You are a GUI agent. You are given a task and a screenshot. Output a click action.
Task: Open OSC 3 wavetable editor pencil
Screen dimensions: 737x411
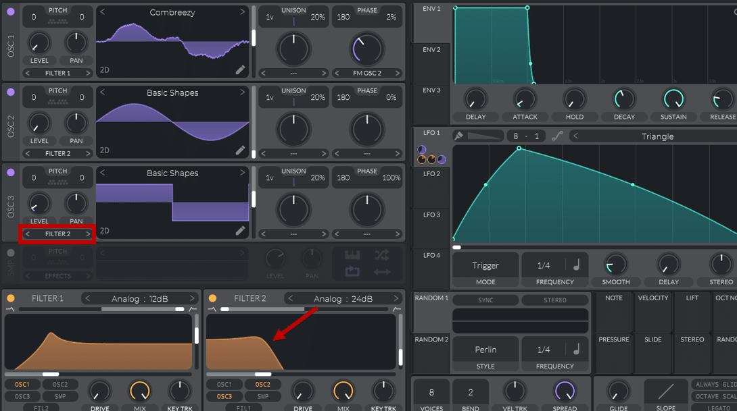(240, 230)
